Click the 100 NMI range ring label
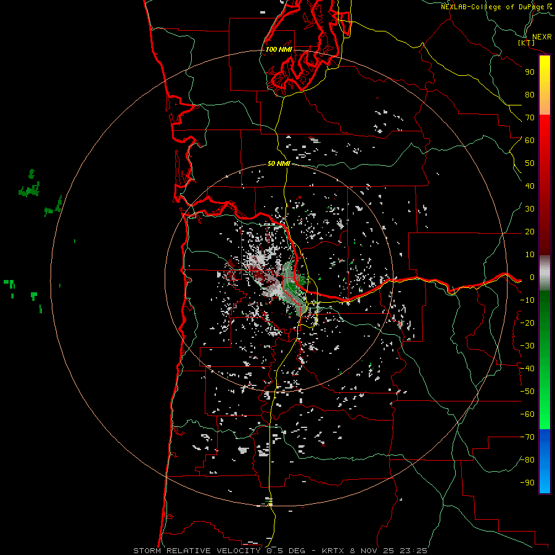This screenshot has height=555, width=555. click(x=279, y=49)
